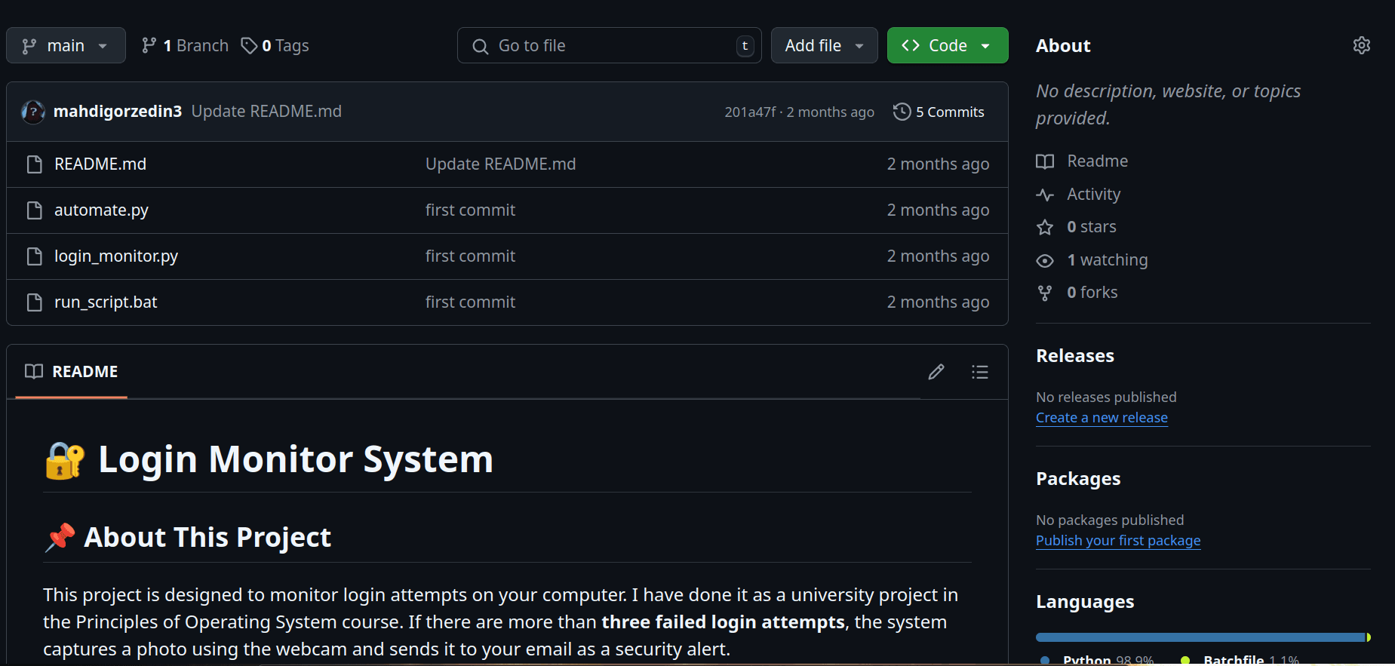The image size is (1395, 666).
Task: View the 1 watching link
Action: [x=1107, y=259]
